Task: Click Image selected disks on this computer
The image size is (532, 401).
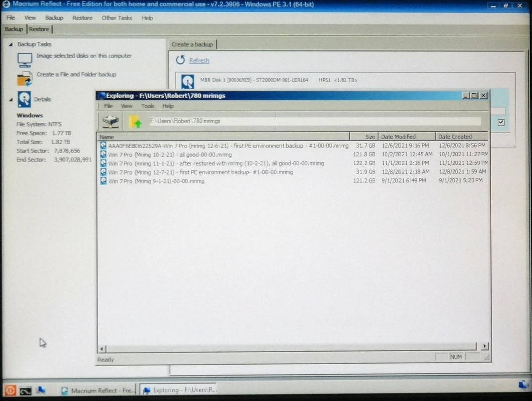Action: 84,56
